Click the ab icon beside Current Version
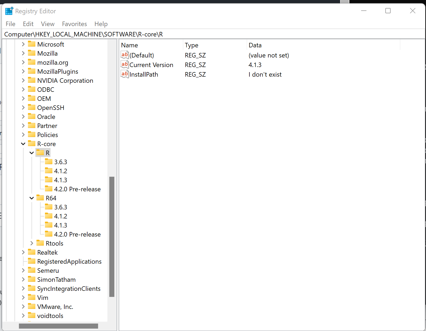 [124, 65]
